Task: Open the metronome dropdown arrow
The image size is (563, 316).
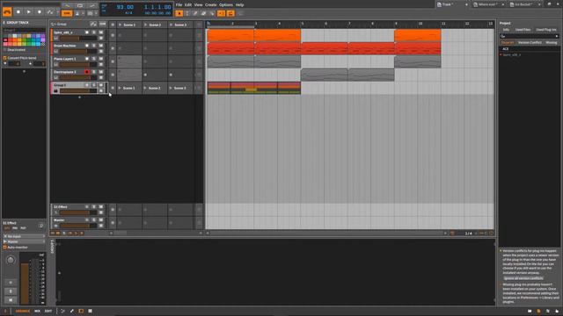Action: click(x=83, y=13)
